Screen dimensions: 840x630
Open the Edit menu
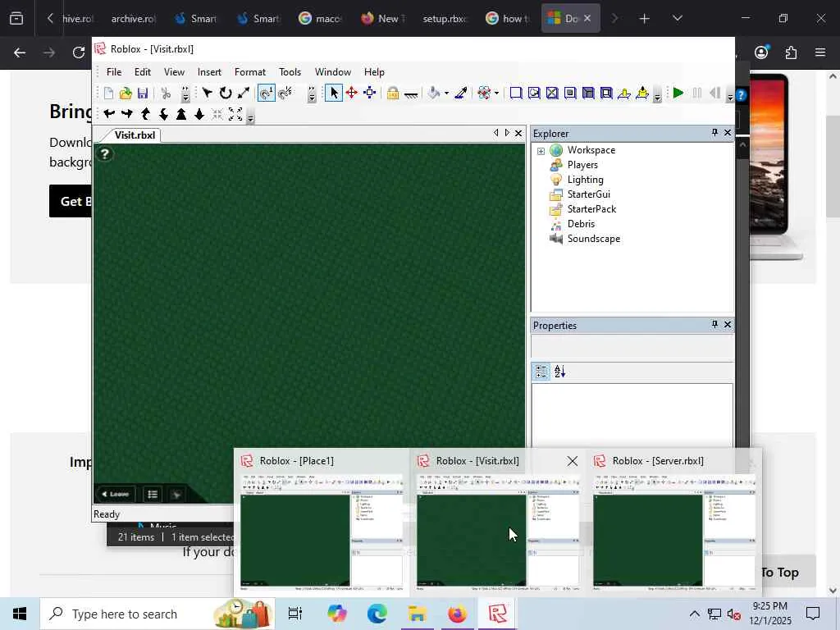143,72
